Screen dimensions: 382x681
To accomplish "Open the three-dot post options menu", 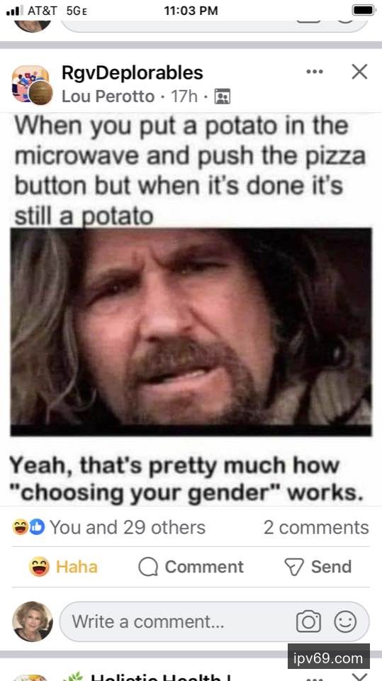I will click(315, 72).
